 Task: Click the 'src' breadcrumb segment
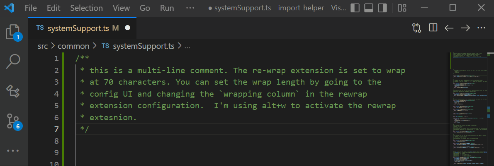pos(43,46)
